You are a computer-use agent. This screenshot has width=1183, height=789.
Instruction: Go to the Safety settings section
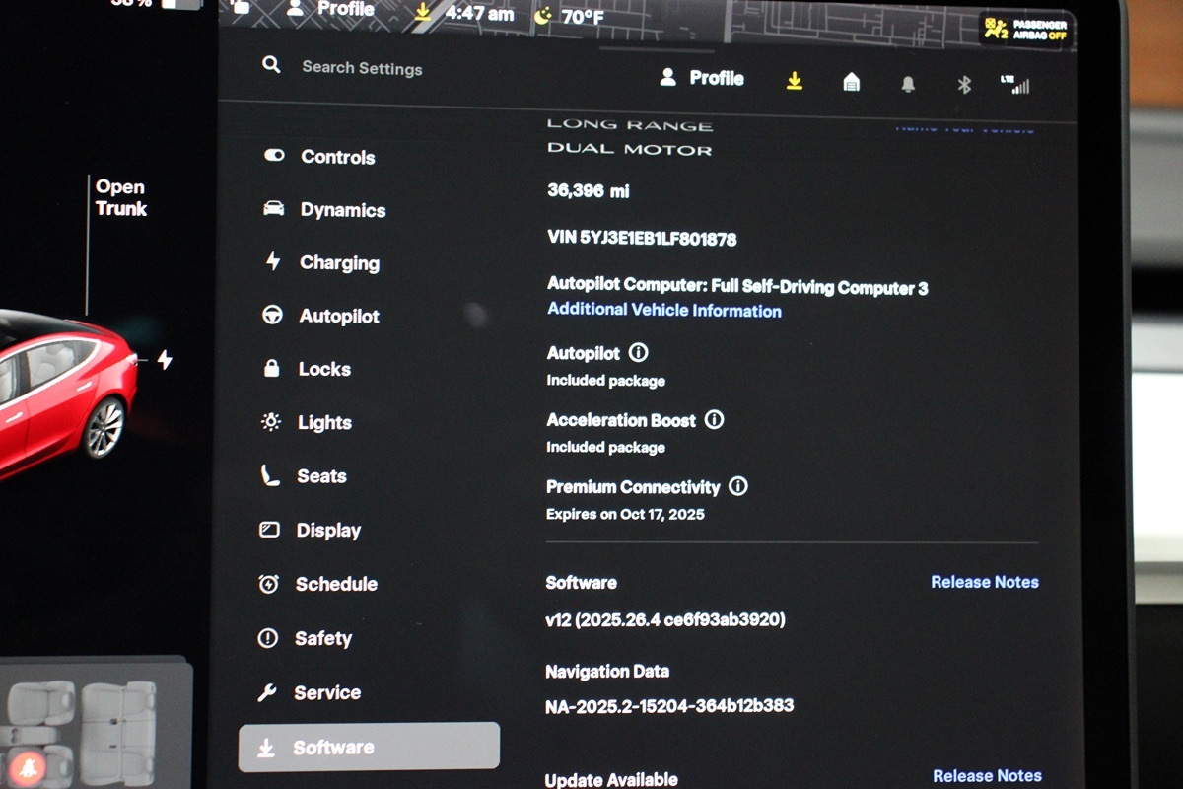point(322,638)
